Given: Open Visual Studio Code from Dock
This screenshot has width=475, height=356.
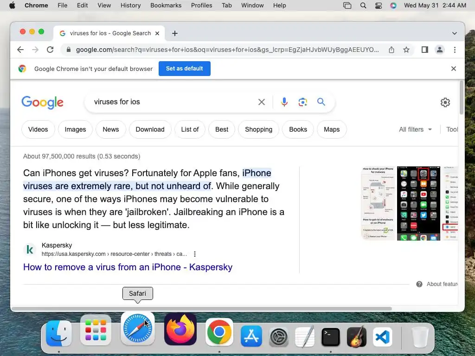Looking at the screenshot, I should (x=383, y=337).
